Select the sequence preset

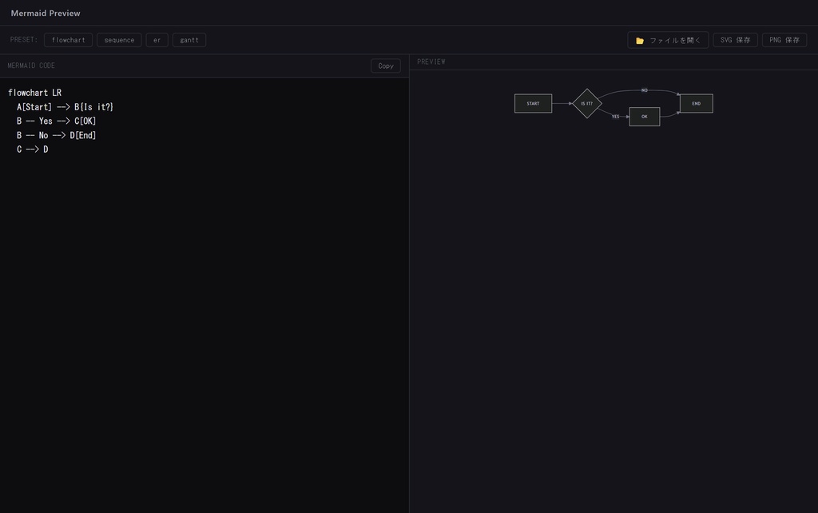pyautogui.click(x=119, y=40)
